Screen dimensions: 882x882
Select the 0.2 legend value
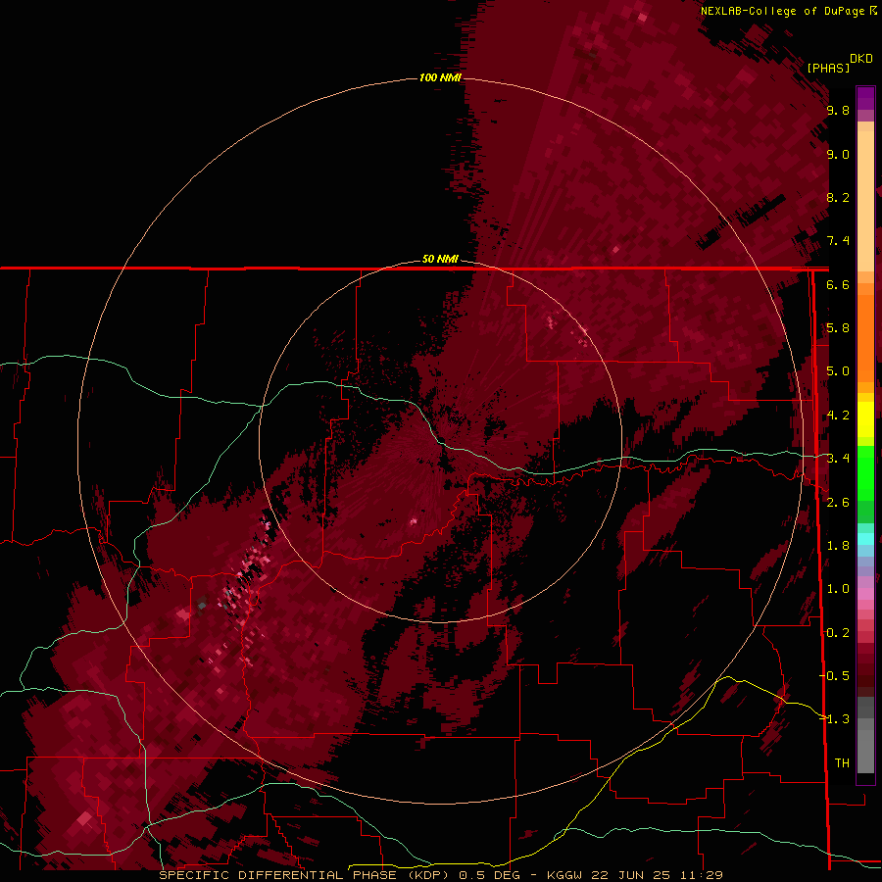[x=838, y=633]
